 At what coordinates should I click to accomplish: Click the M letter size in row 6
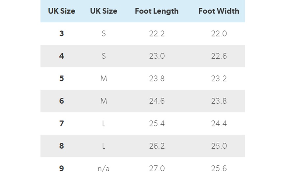click(104, 101)
